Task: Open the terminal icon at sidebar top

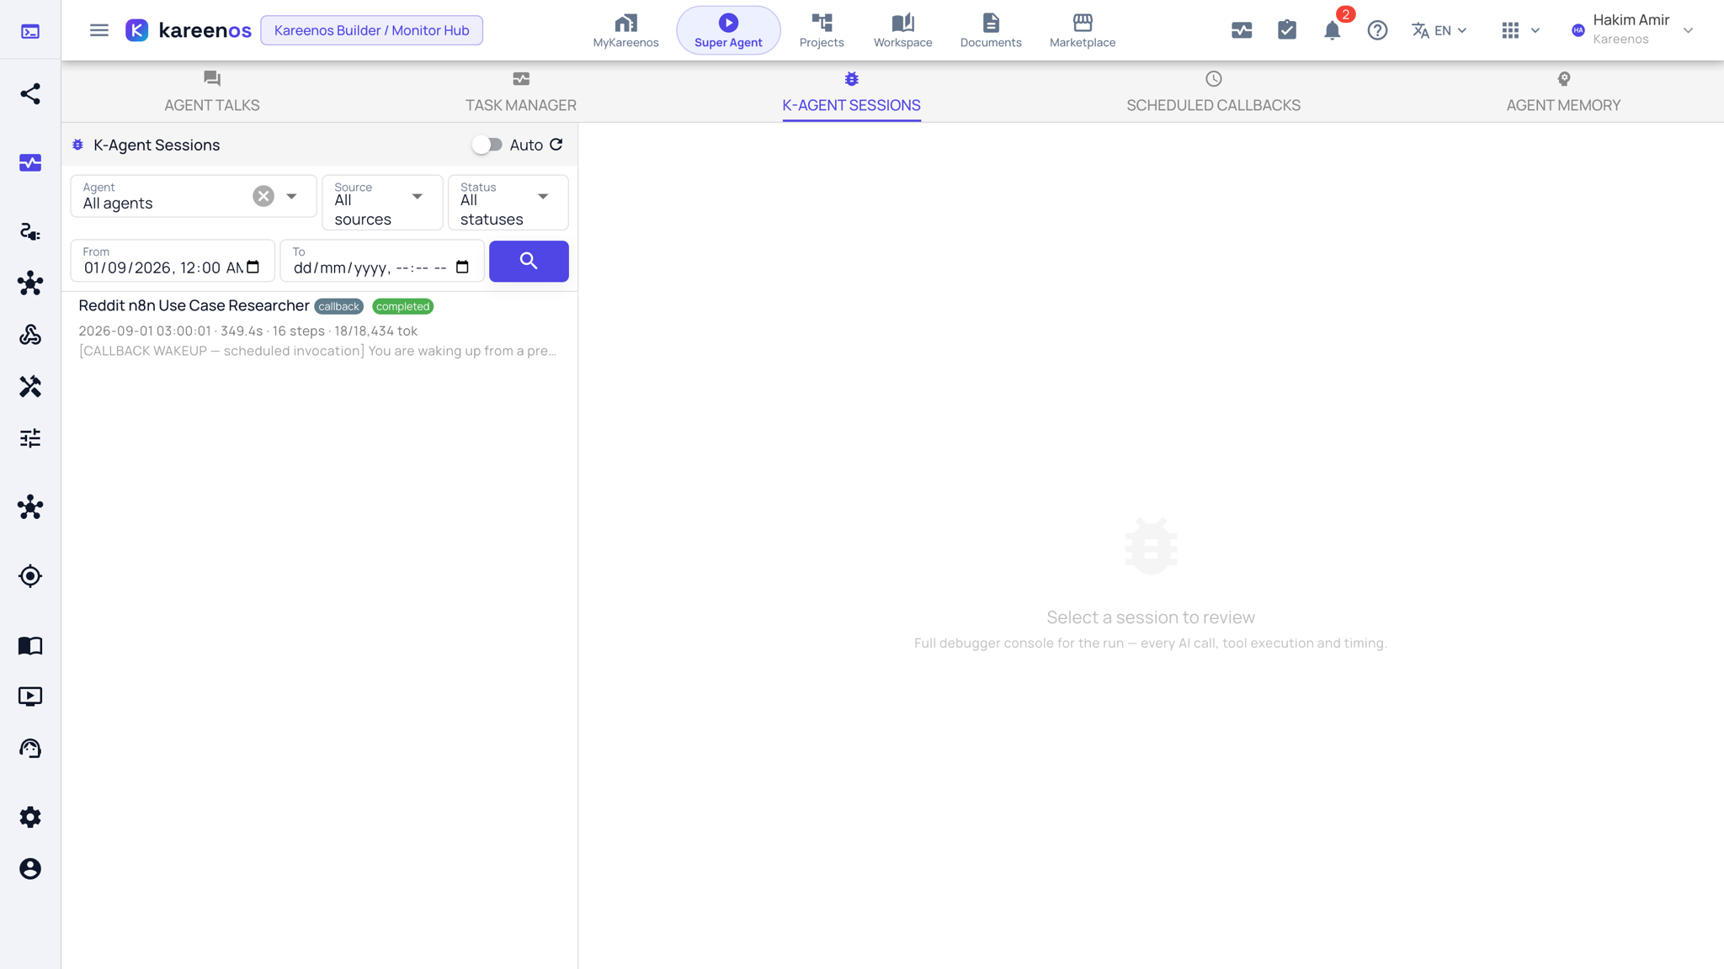Action: pos(30,31)
